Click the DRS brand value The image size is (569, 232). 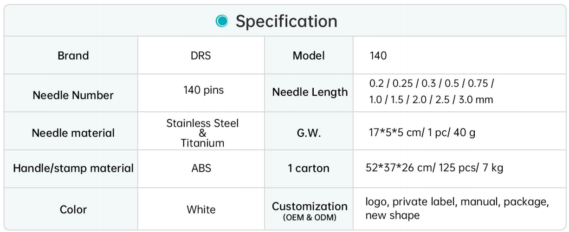tap(201, 56)
